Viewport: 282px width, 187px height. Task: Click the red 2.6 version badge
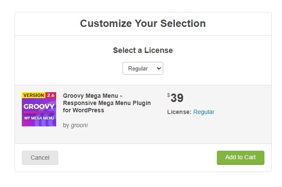tap(51, 95)
